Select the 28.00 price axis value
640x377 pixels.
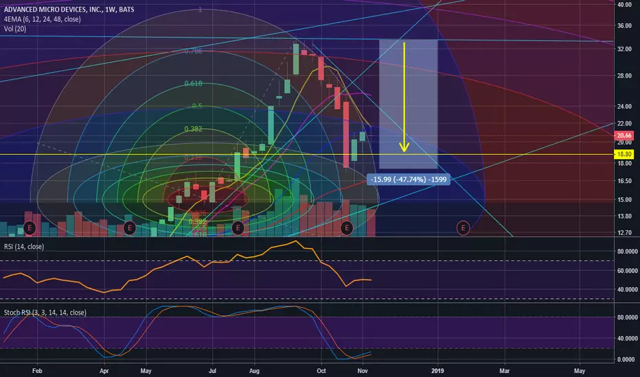click(x=624, y=76)
